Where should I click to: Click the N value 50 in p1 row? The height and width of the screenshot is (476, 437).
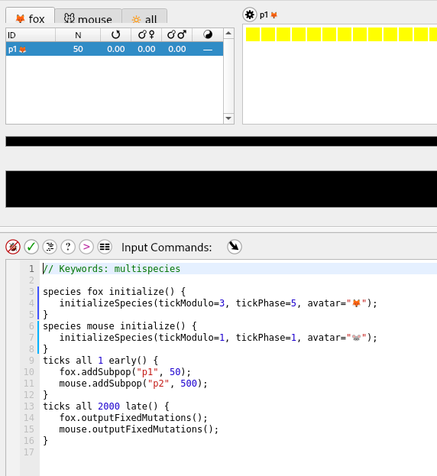point(78,49)
